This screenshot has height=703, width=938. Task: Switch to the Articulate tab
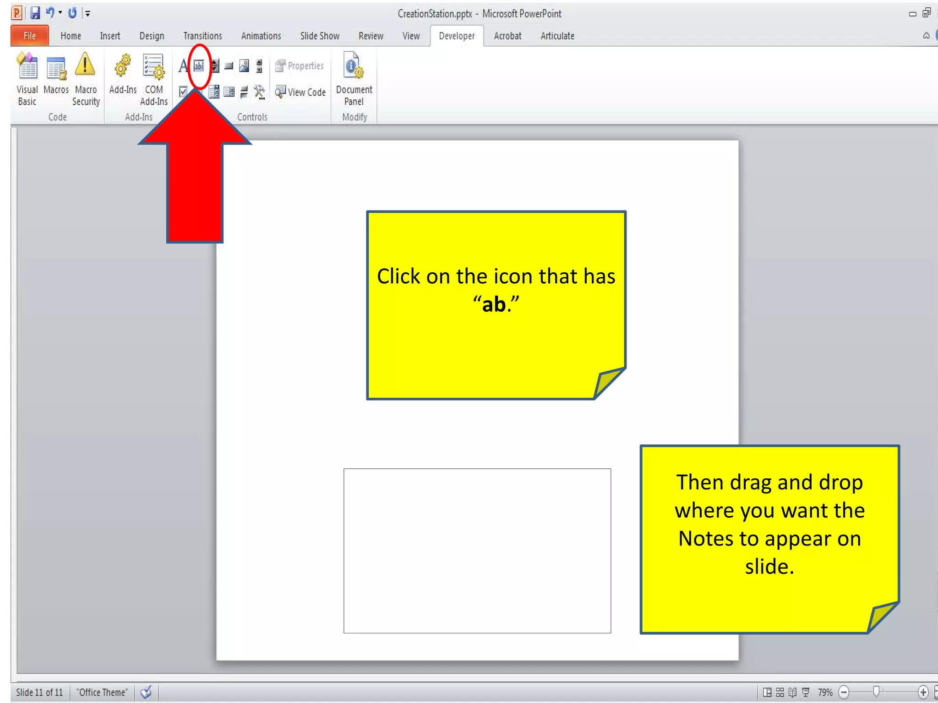click(557, 36)
